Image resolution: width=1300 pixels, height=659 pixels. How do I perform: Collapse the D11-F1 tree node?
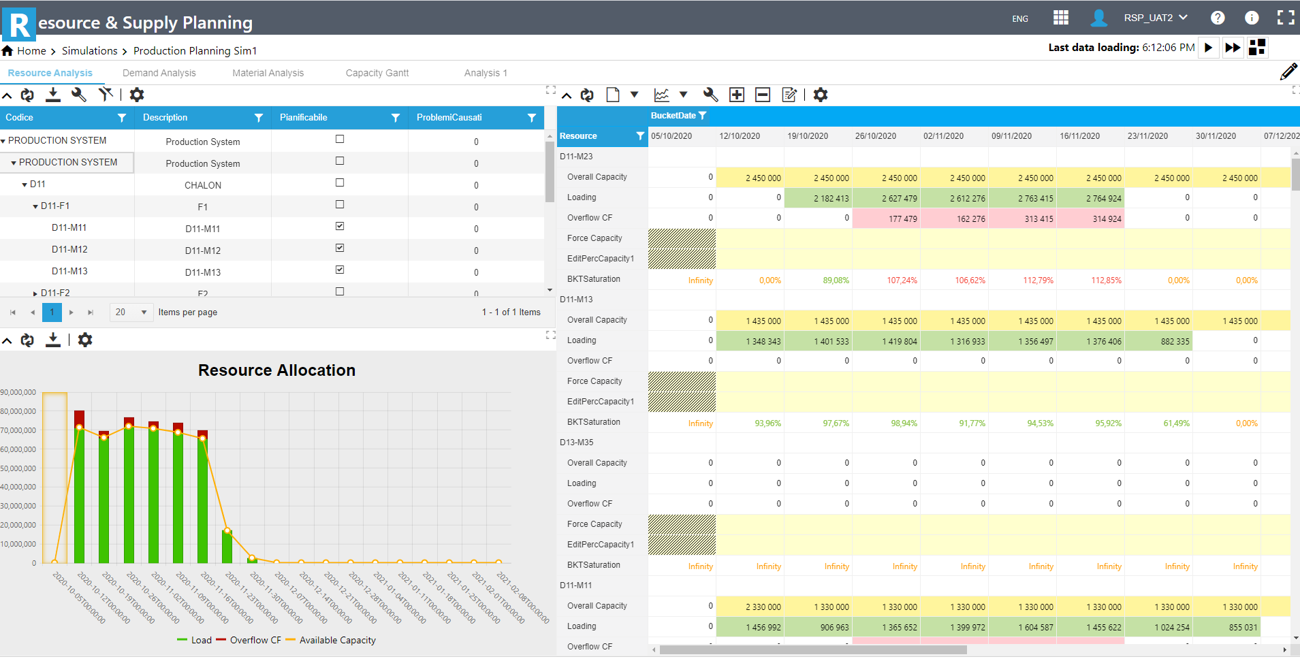35,206
